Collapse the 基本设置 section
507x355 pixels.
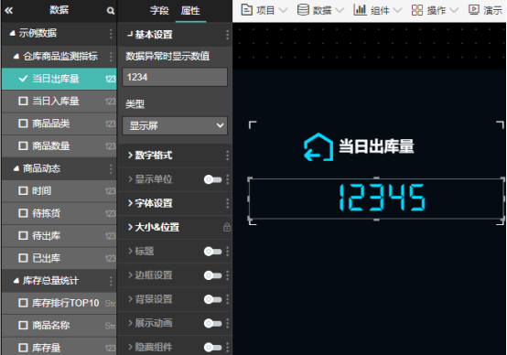(130, 34)
